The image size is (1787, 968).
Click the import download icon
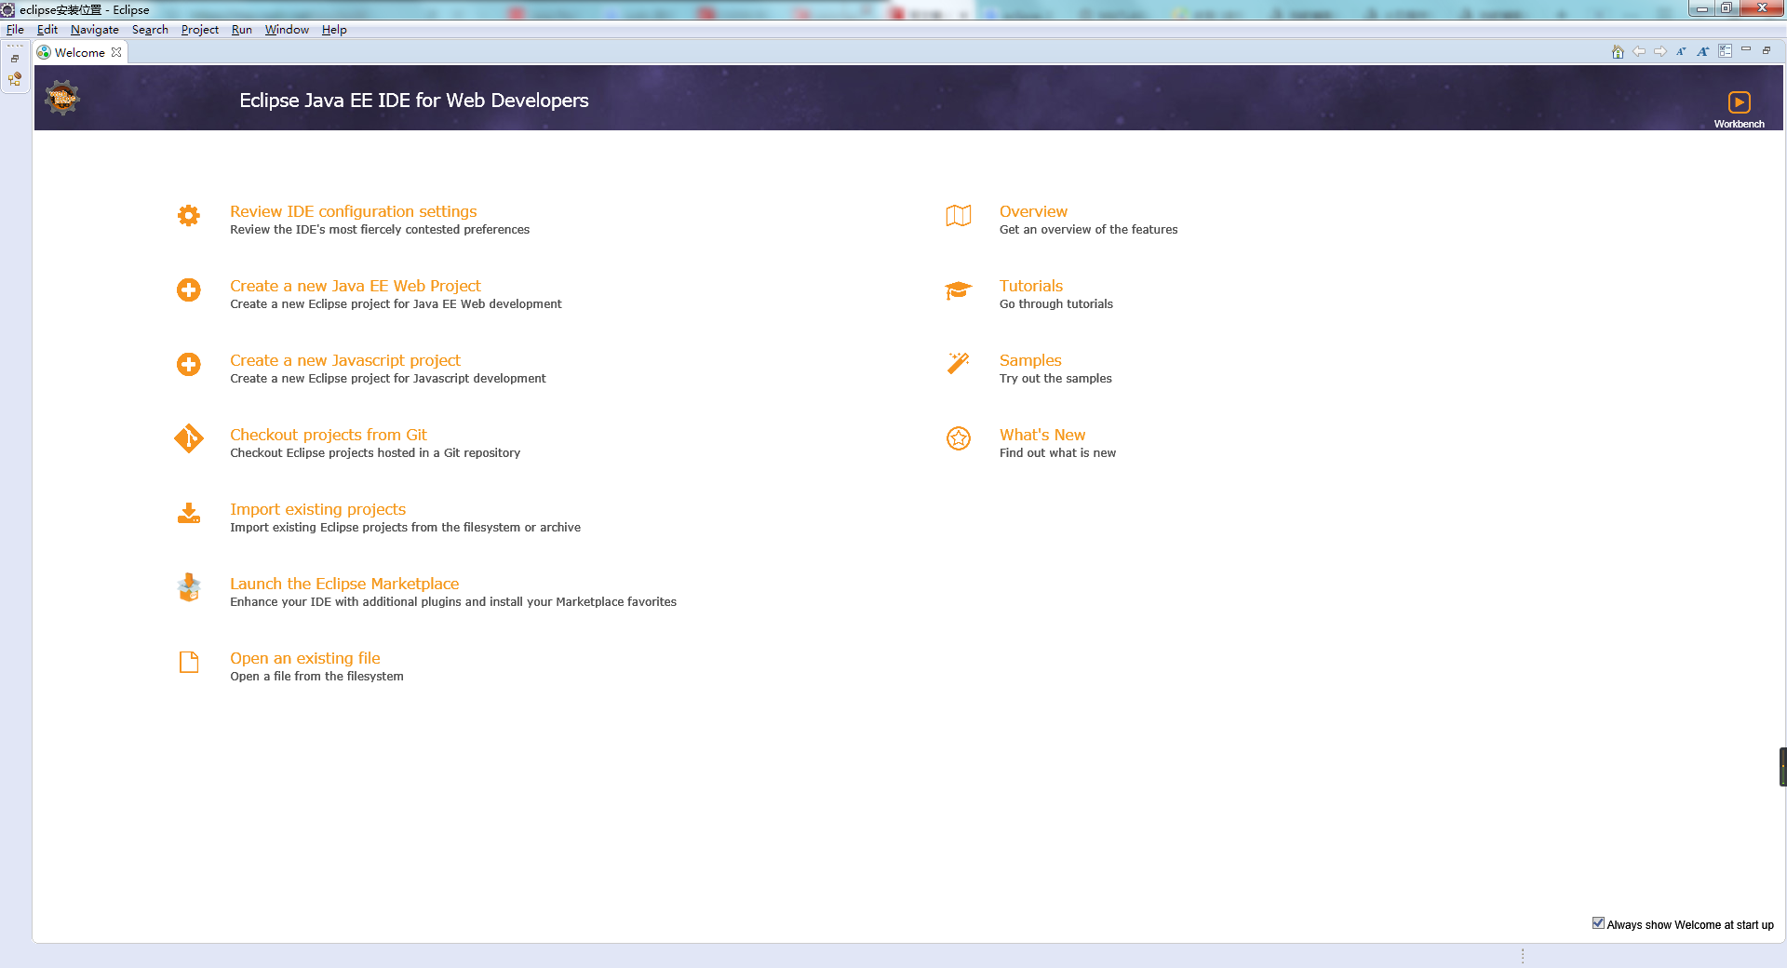coord(189,514)
